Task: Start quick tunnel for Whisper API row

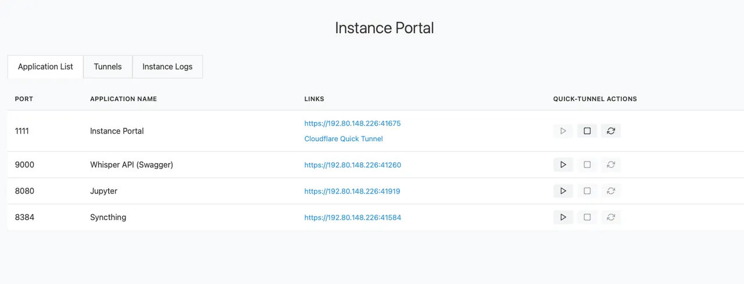Action: click(x=563, y=165)
